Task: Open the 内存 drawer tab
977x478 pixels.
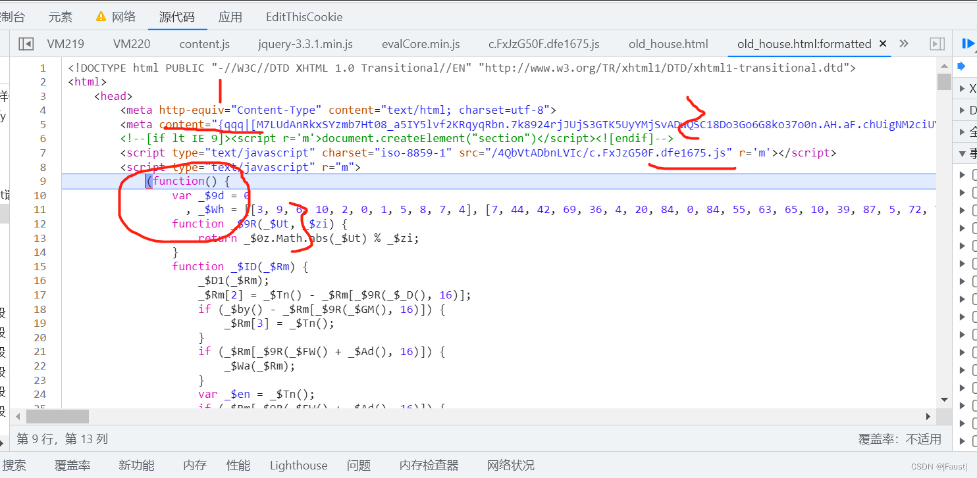Action: 195,466
